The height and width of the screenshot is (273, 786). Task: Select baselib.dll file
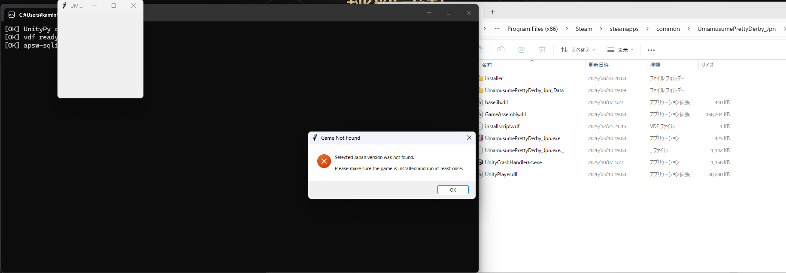pos(496,102)
